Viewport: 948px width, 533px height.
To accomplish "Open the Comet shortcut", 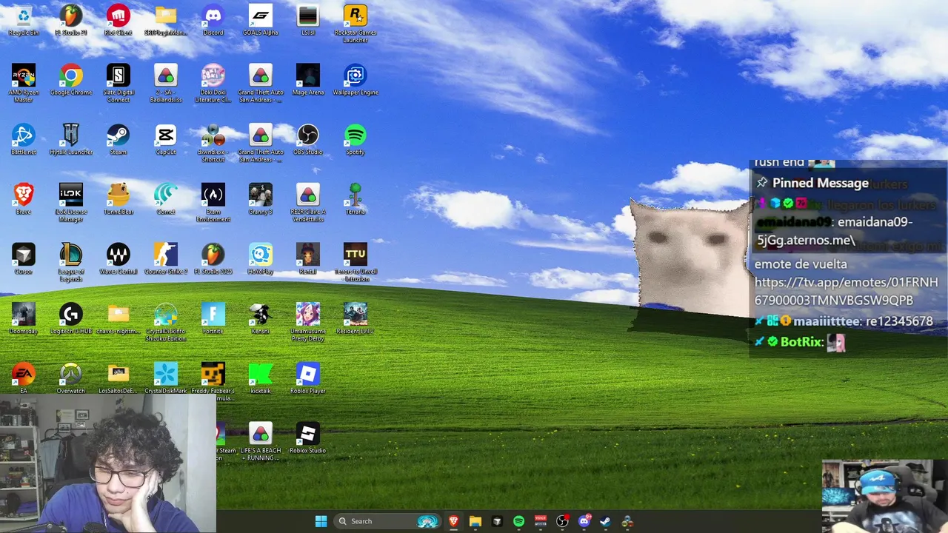I will pos(166,199).
